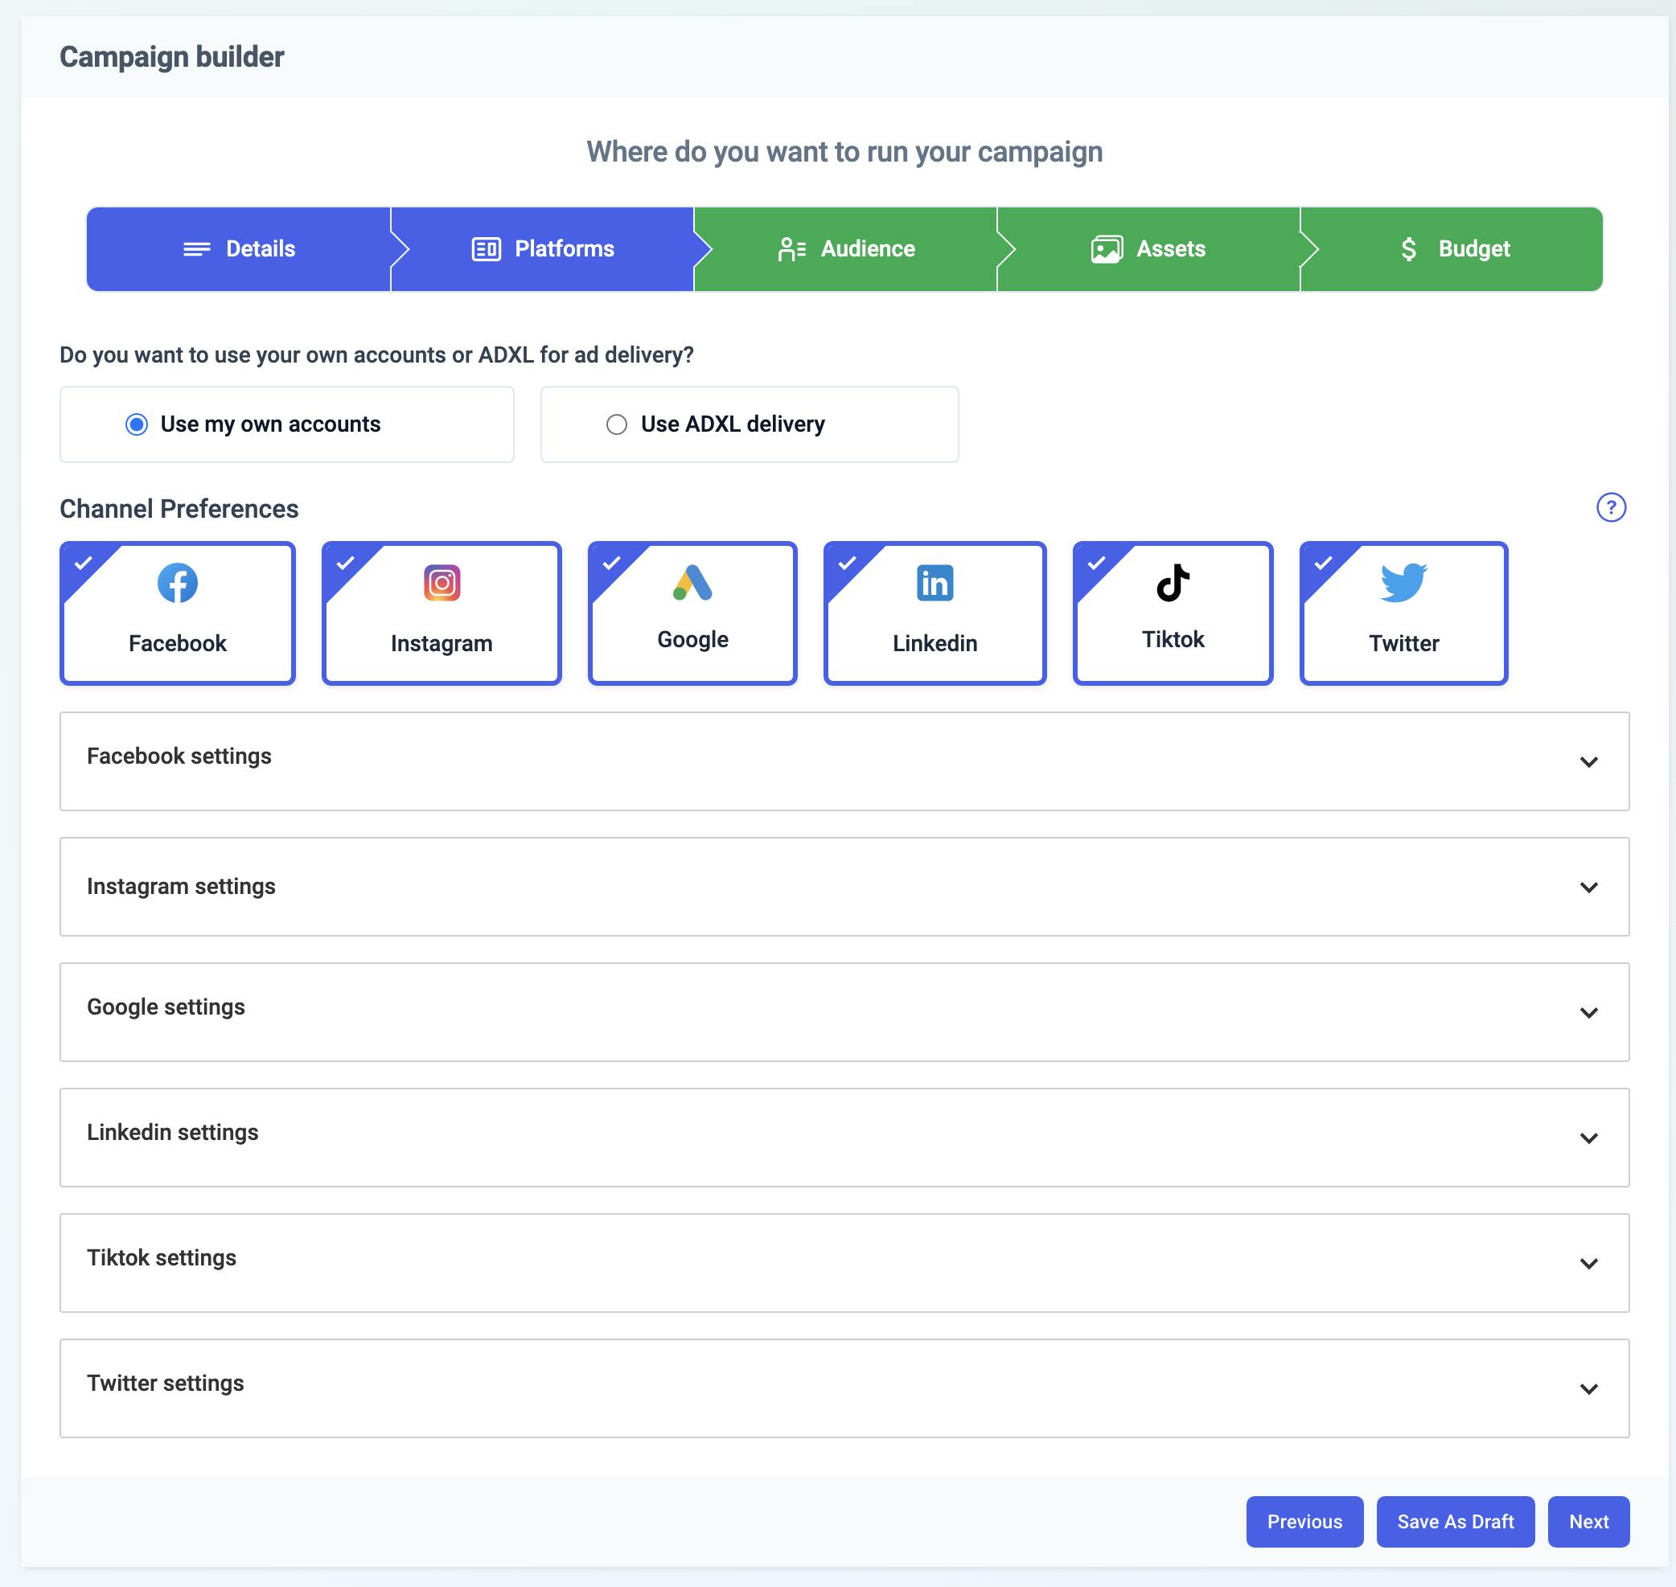Expand the Linkedin settings chevron

[x=1589, y=1138]
